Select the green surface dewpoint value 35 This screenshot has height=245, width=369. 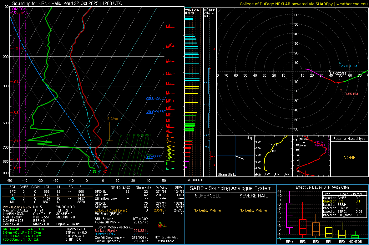94,171
